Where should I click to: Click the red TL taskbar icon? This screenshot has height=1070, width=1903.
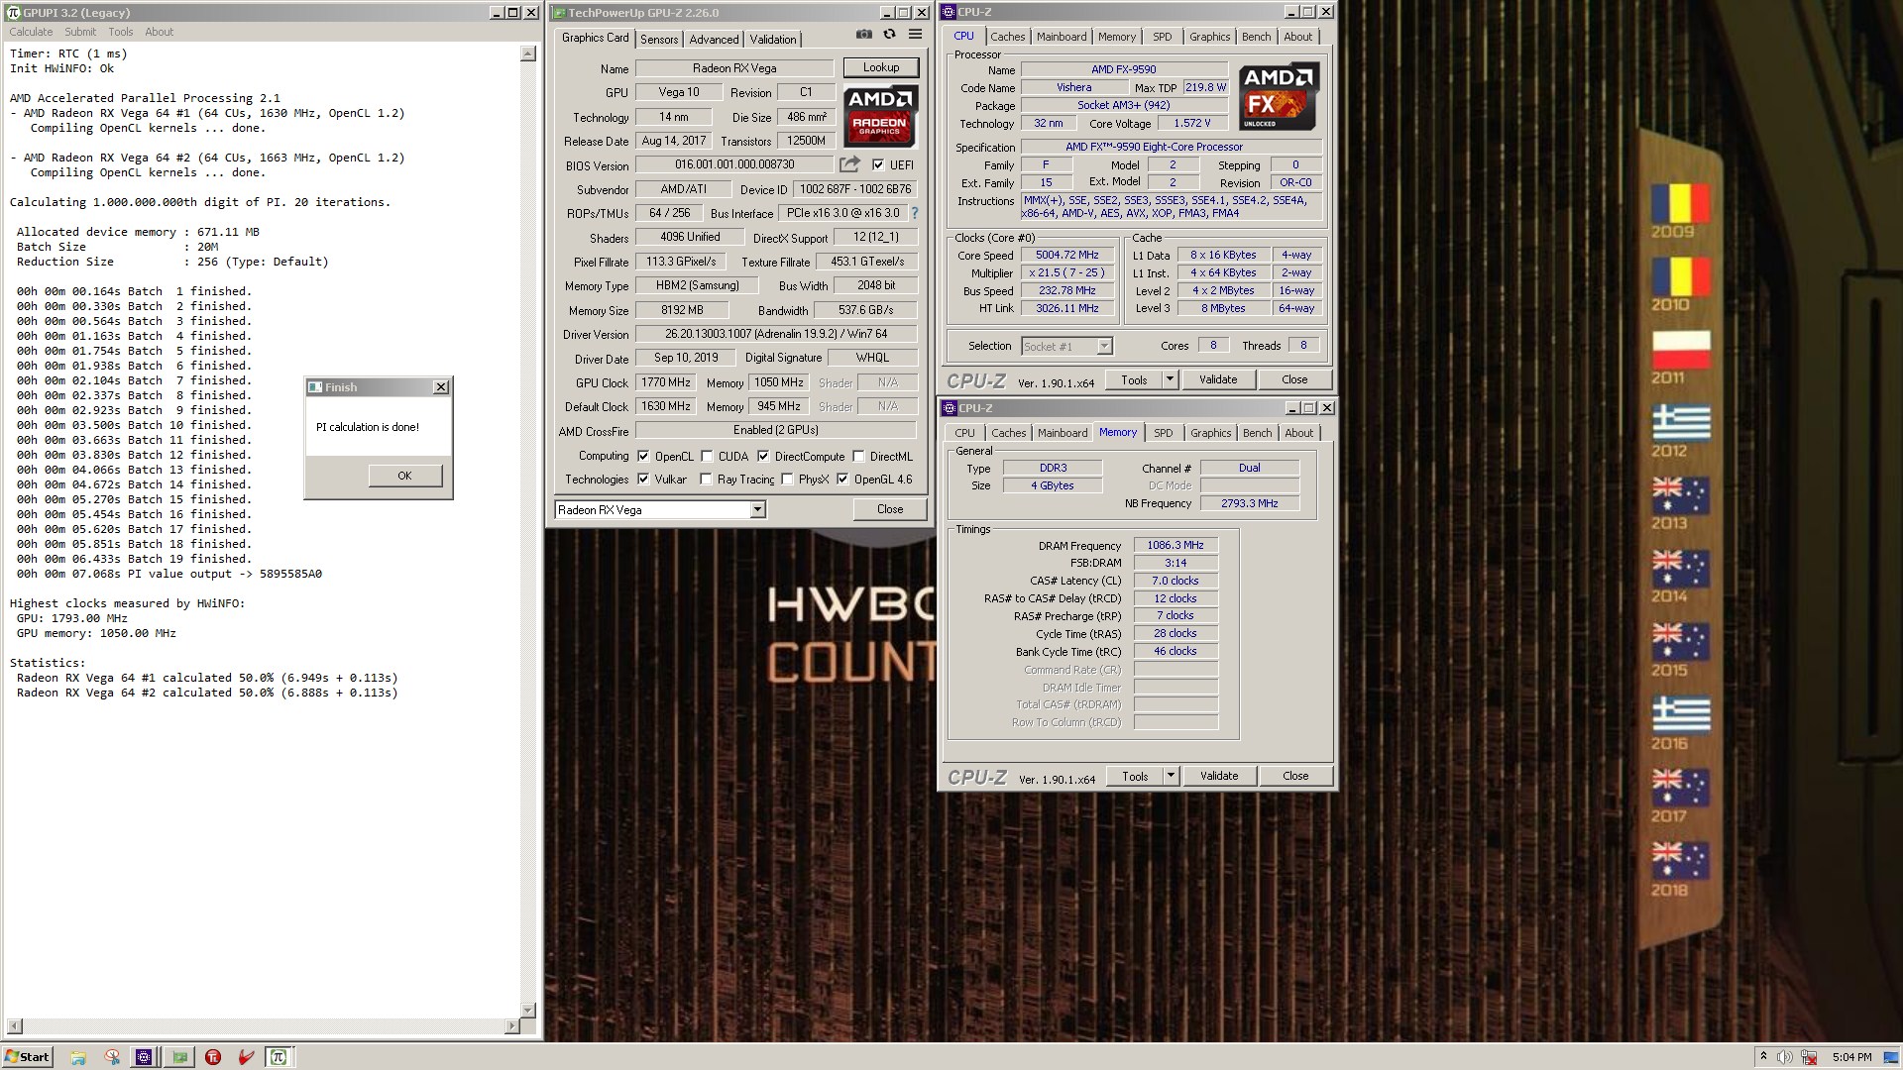coord(213,1057)
